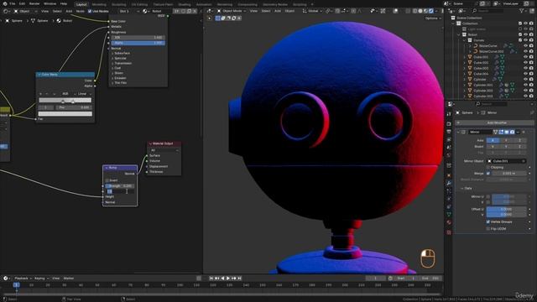Open the Material Output target All dropdown
Viewport: 537px width, 302px height.
[x=164, y=150]
